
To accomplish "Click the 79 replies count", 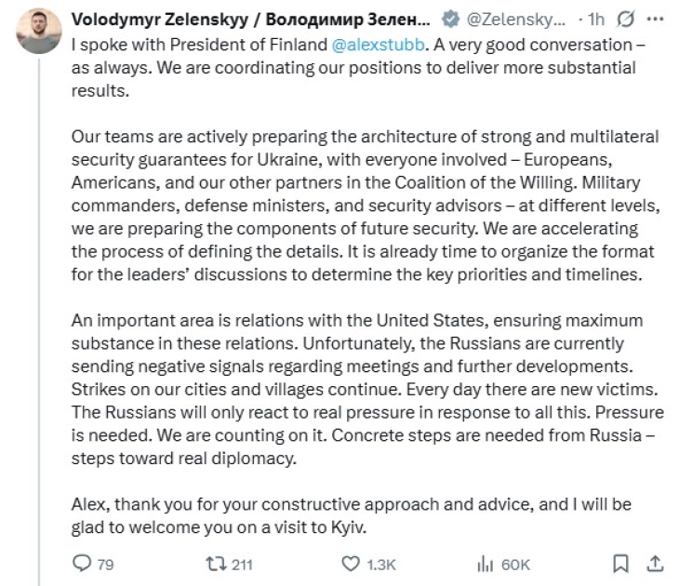I will point(104,564).
